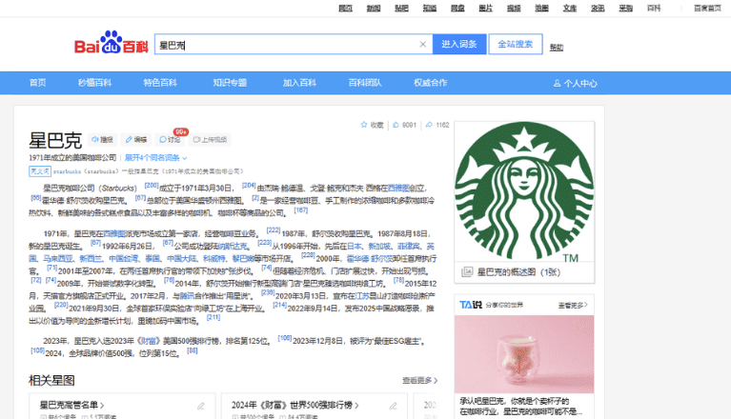Open 2024年《财富》世界500强排行榜 card title

[294, 405]
